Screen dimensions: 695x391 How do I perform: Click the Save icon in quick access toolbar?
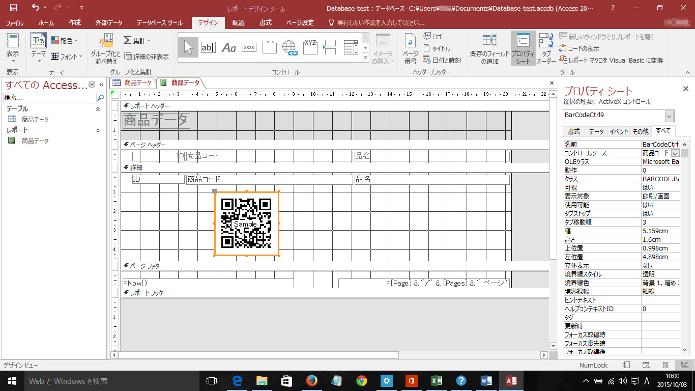point(14,8)
